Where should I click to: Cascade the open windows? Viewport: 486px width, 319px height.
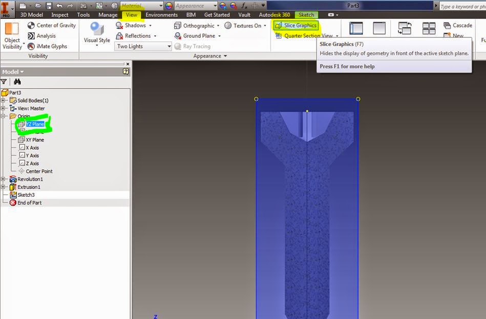pos(458,26)
